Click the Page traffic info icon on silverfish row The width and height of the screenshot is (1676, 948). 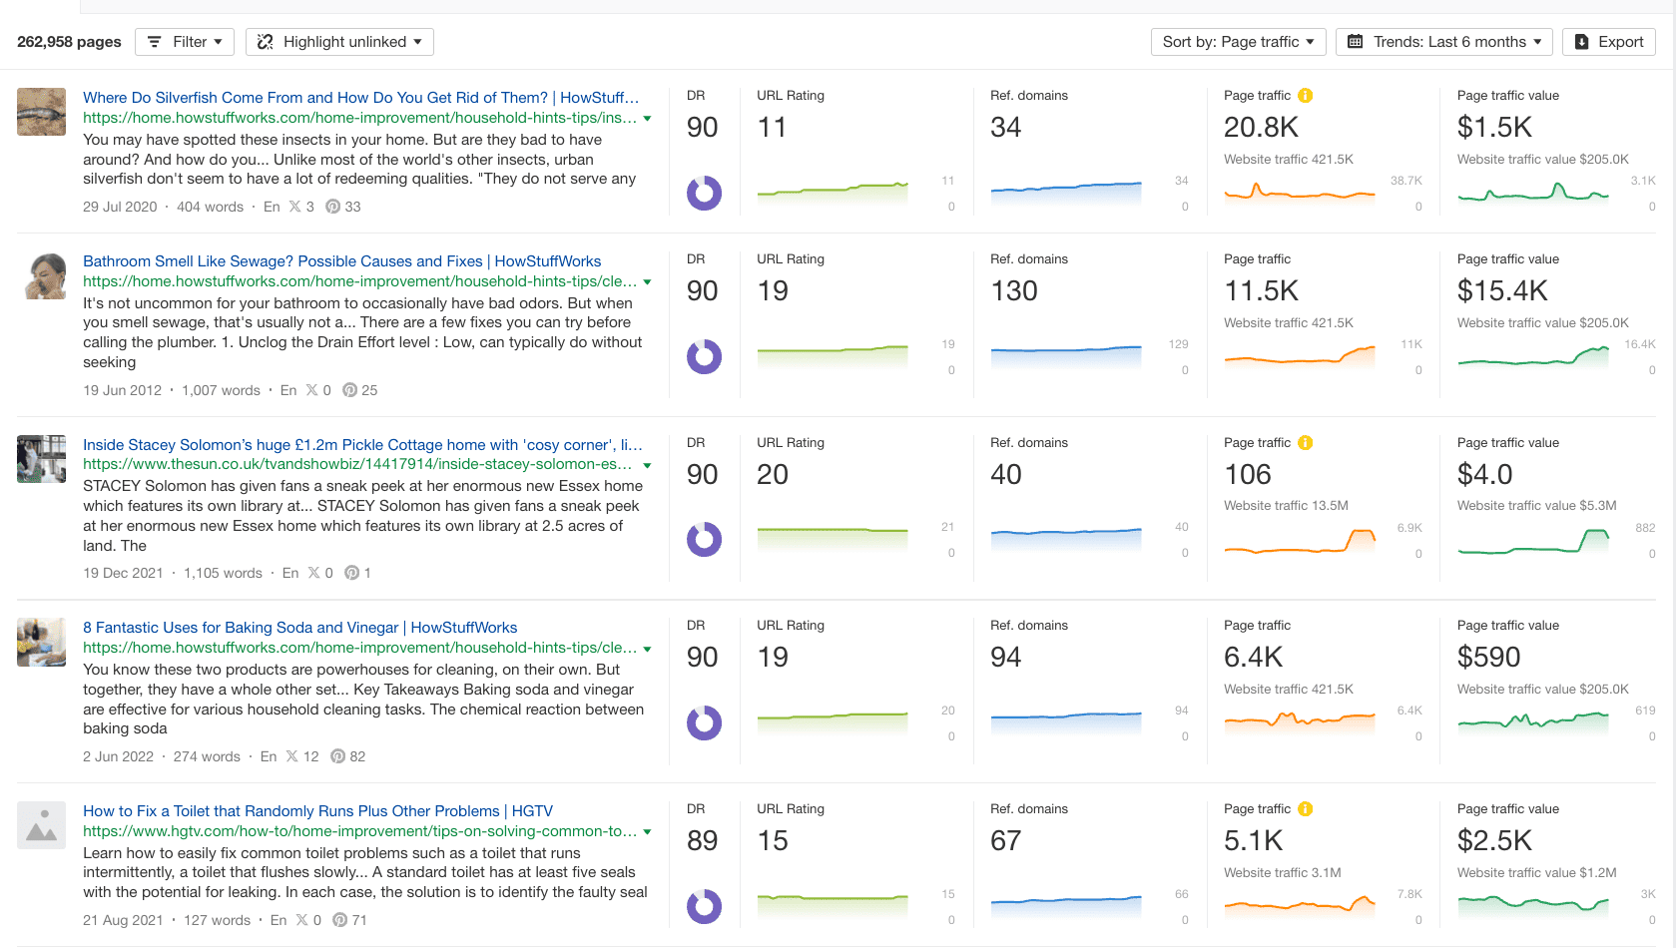(1305, 95)
